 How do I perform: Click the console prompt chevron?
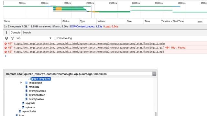point(6,56)
